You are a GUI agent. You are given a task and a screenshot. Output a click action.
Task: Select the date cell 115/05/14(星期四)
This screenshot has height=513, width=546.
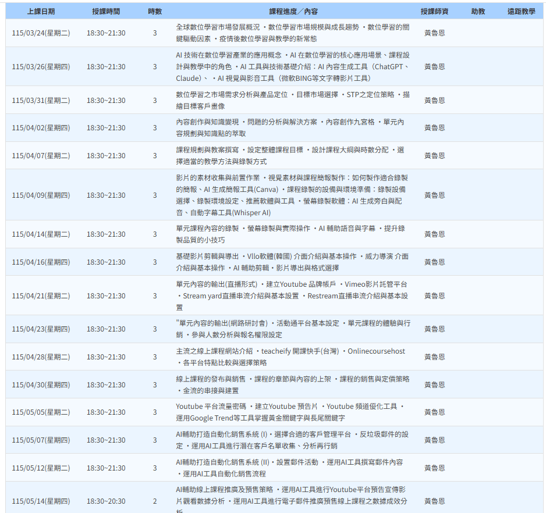(x=41, y=501)
